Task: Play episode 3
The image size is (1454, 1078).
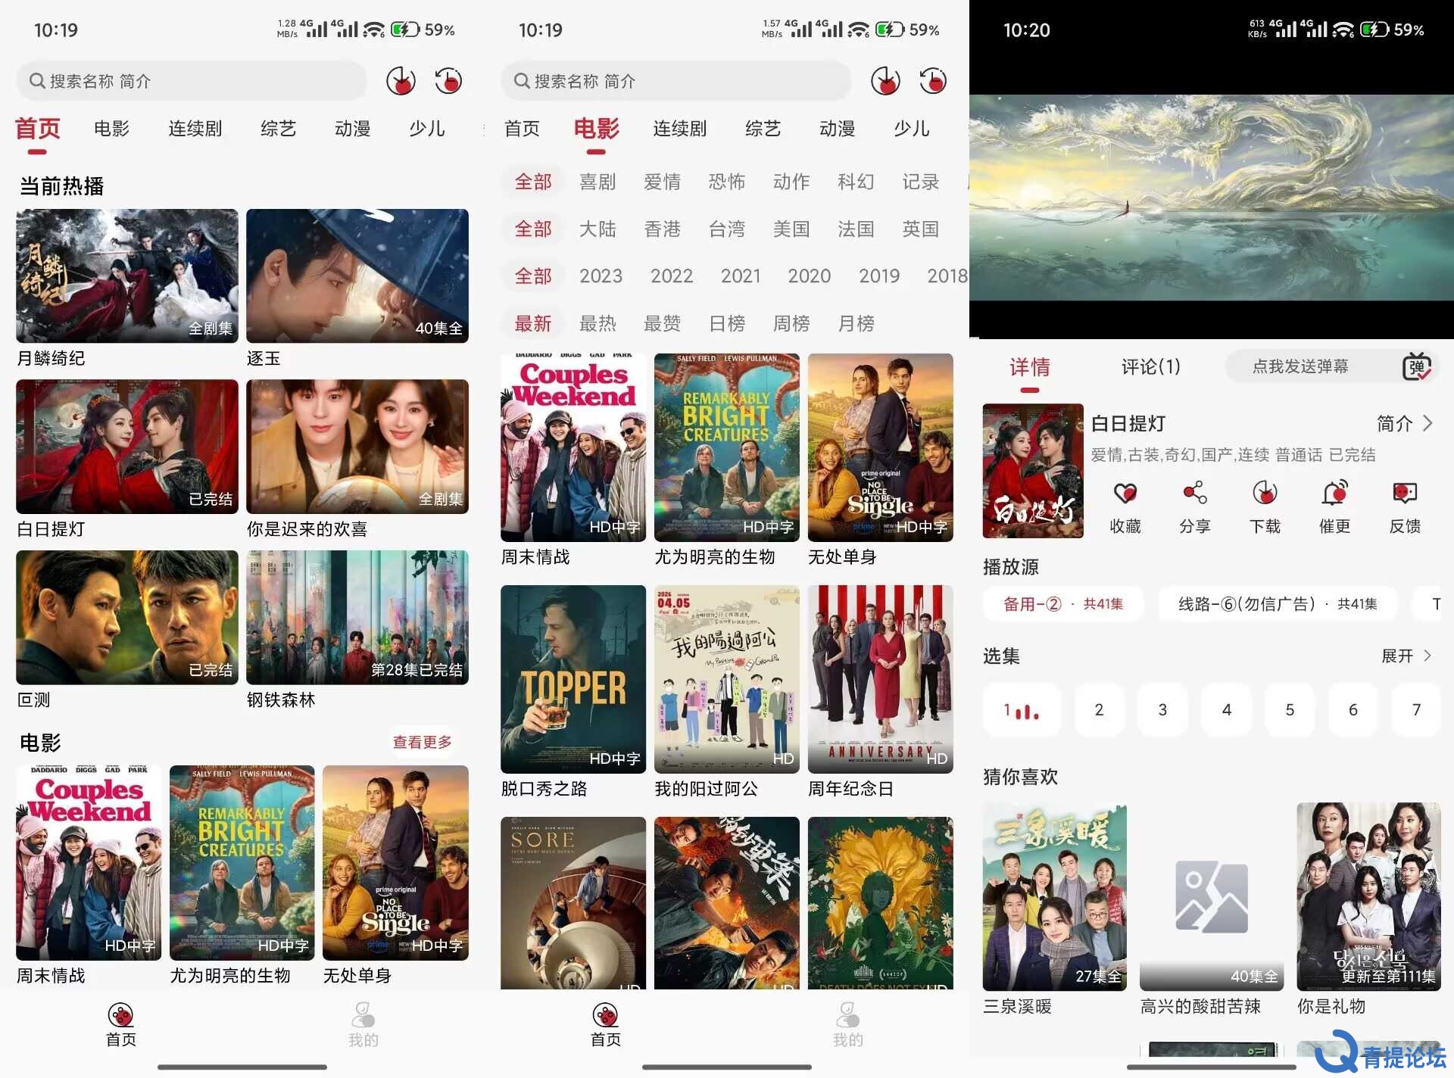Action: (x=1162, y=710)
